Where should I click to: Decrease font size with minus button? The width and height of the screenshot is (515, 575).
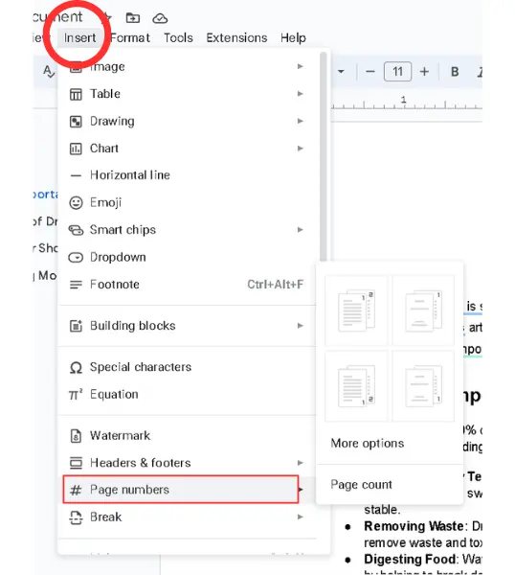(x=369, y=72)
